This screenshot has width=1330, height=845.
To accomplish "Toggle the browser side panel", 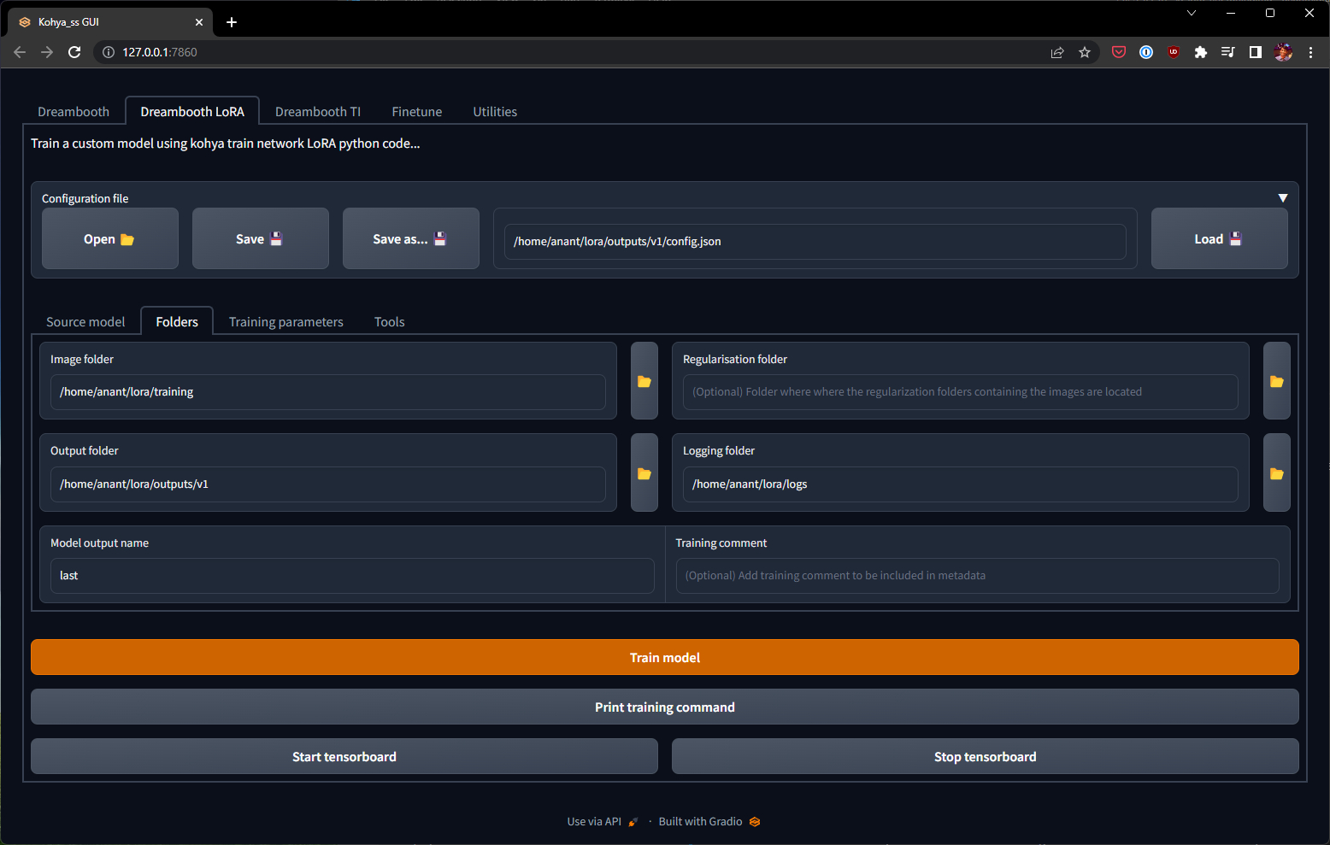I will [1256, 52].
